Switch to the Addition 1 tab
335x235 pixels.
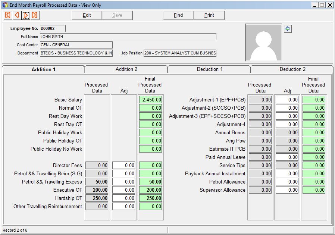43,69
